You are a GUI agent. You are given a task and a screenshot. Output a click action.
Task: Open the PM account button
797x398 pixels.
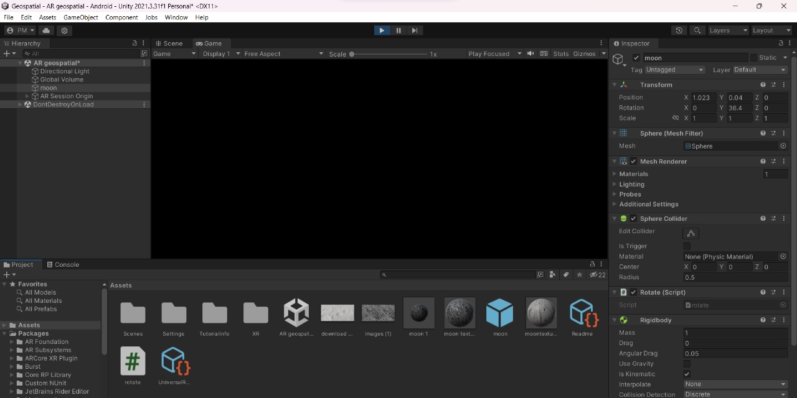pos(21,30)
